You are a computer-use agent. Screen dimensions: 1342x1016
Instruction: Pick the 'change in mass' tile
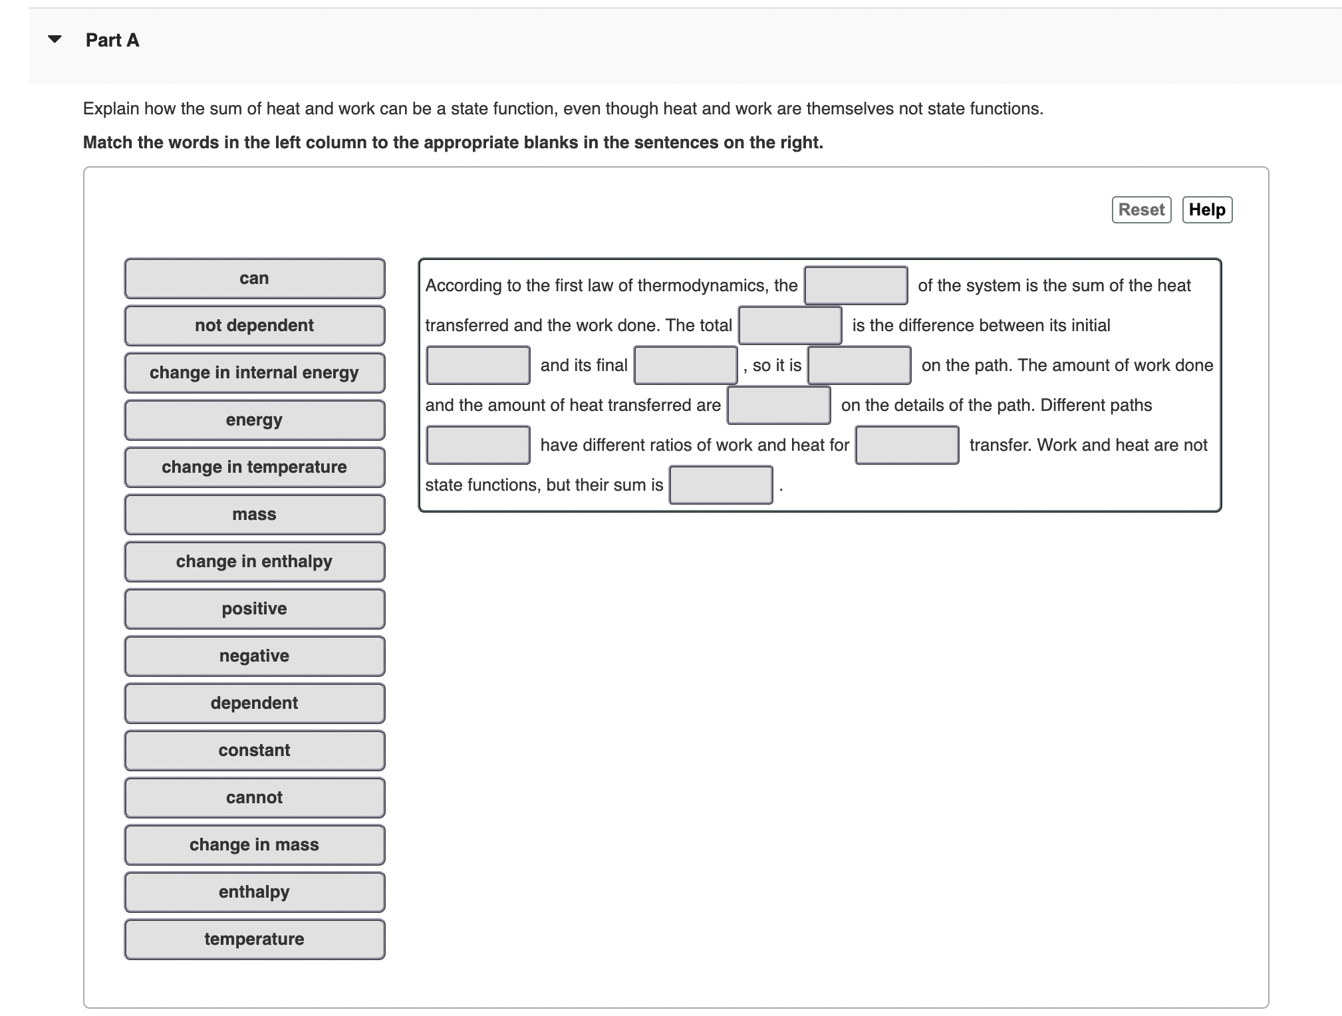tap(254, 844)
